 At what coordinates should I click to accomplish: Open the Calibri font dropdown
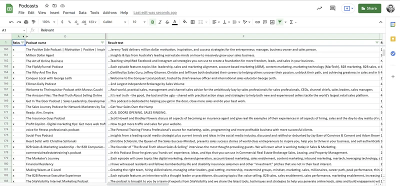click(114, 22)
